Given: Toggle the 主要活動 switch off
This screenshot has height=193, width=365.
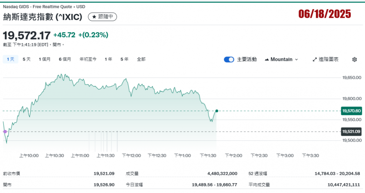Looking at the screenshot, I should pos(229,59).
